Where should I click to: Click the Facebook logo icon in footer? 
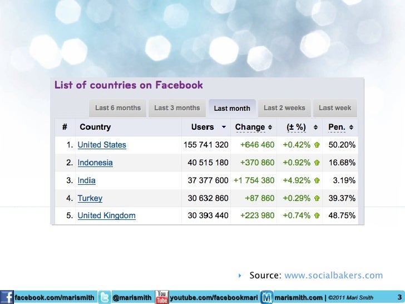click(x=7, y=297)
